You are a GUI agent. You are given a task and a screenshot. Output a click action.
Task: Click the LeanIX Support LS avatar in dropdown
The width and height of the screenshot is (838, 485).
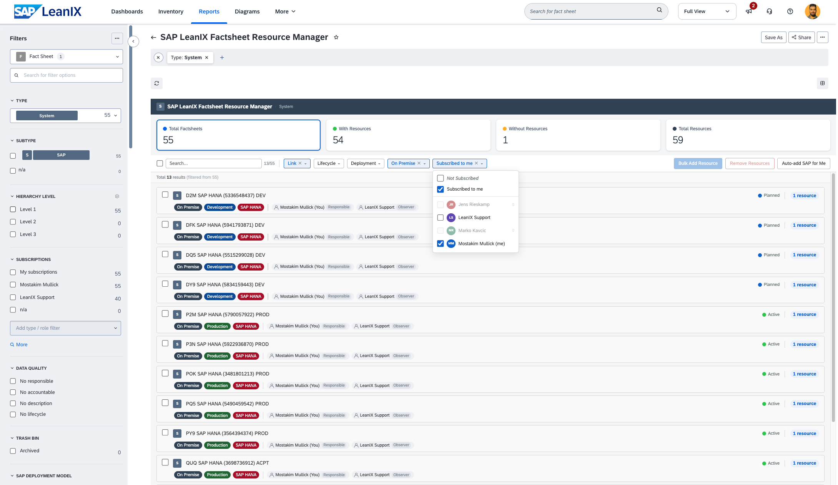pyautogui.click(x=451, y=218)
